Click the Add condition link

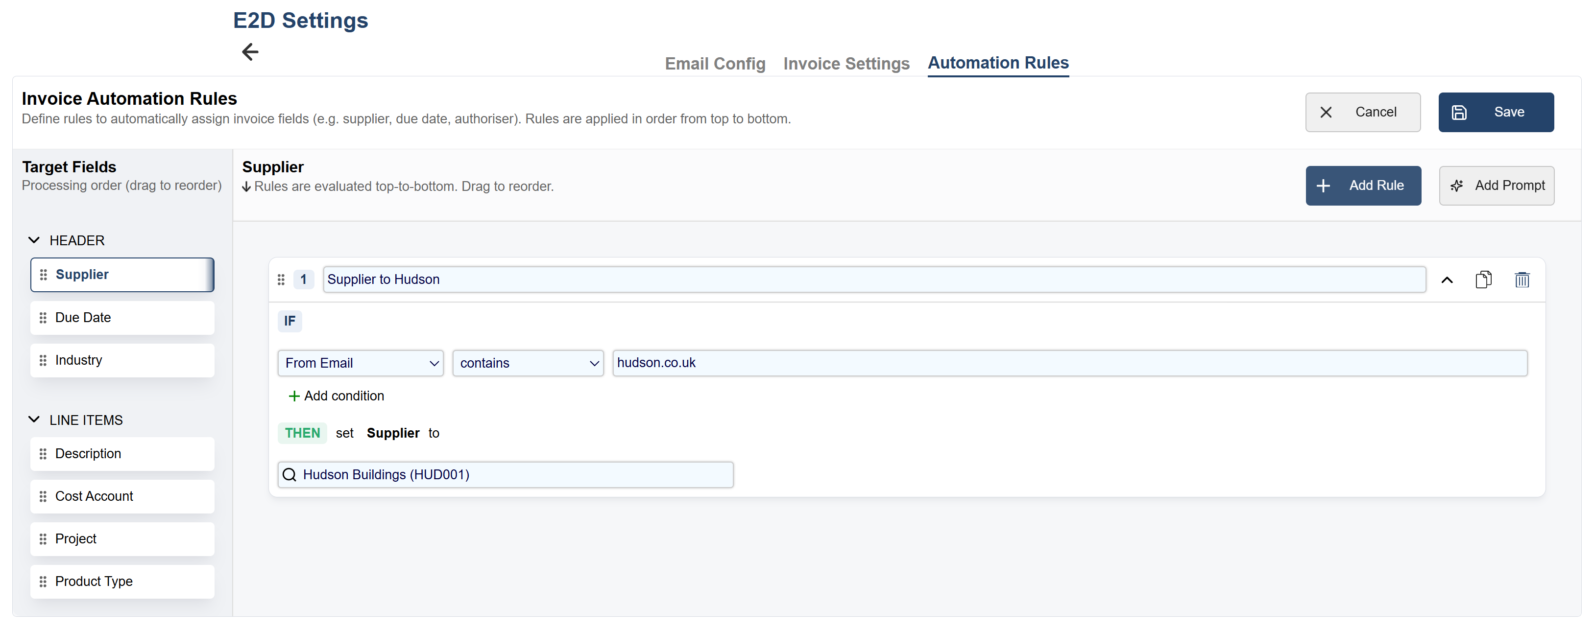point(337,397)
